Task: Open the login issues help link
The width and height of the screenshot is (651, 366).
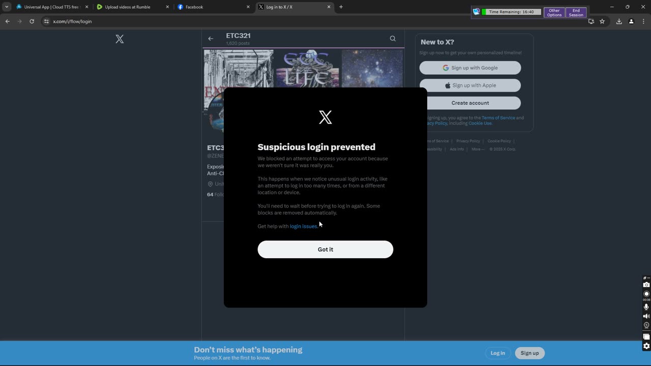Action: click(x=304, y=226)
